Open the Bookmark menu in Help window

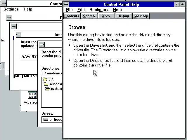[99, 10]
